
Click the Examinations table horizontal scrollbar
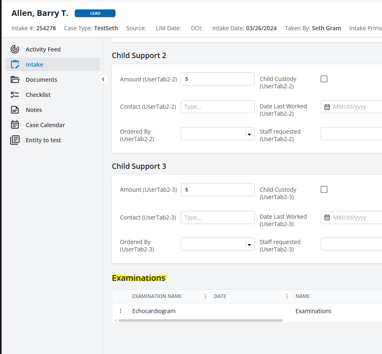click(200, 320)
